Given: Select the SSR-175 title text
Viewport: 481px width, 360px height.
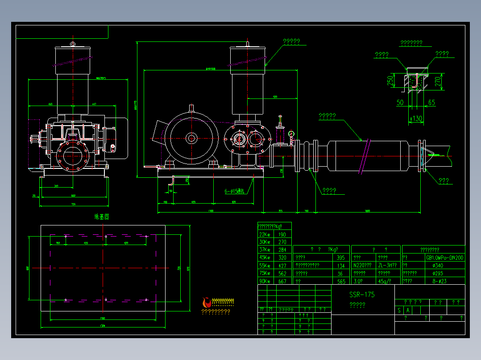Looking at the screenshot, I should point(362,295).
